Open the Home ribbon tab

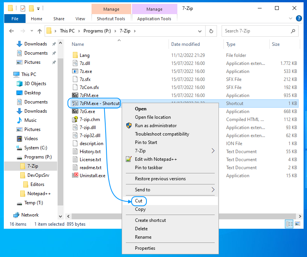tap(37, 19)
